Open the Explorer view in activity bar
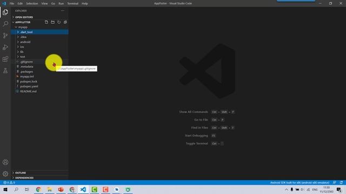 click(5, 12)
